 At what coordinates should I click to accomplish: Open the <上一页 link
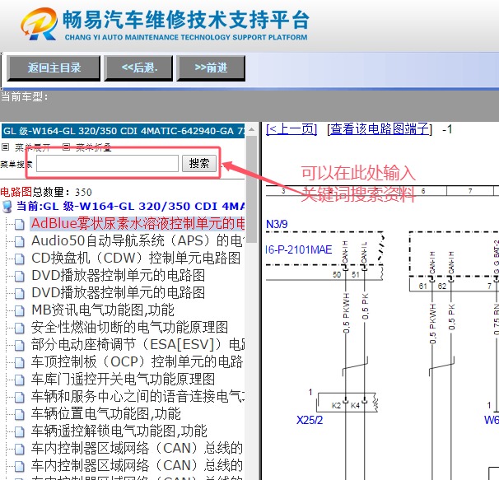pos(291,129)
